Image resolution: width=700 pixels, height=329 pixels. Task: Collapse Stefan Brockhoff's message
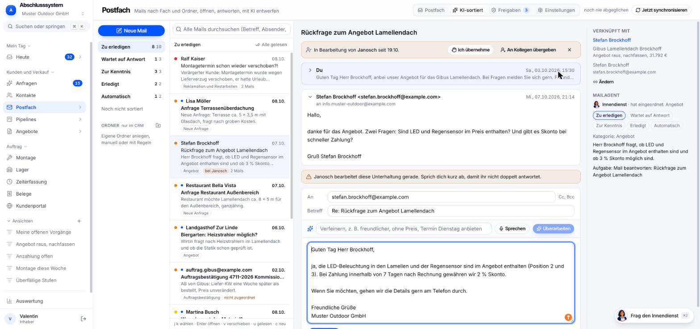[x=310, y=97]
